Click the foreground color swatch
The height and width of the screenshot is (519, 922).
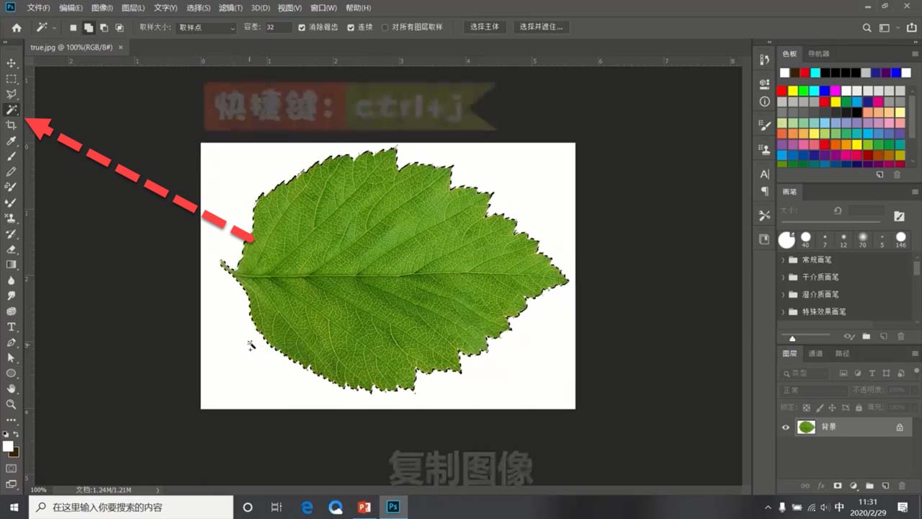(x=8, y=446)
